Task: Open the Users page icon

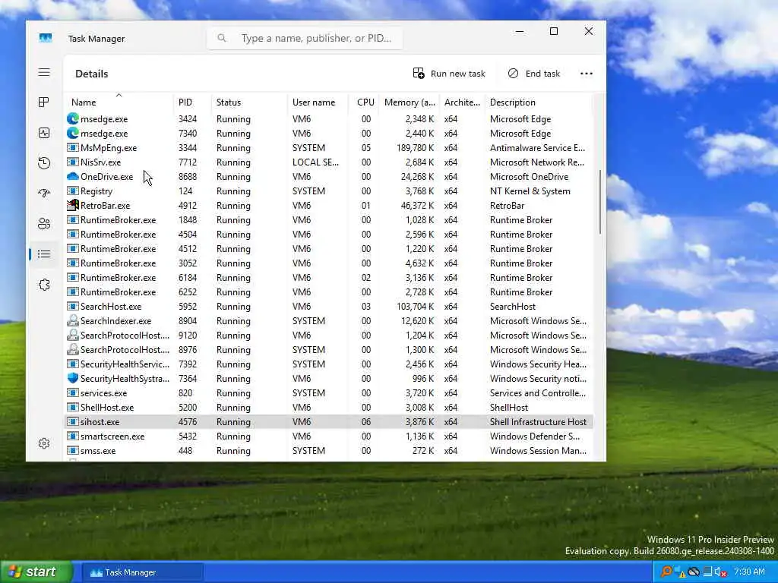Action: [x=44, y=224]
